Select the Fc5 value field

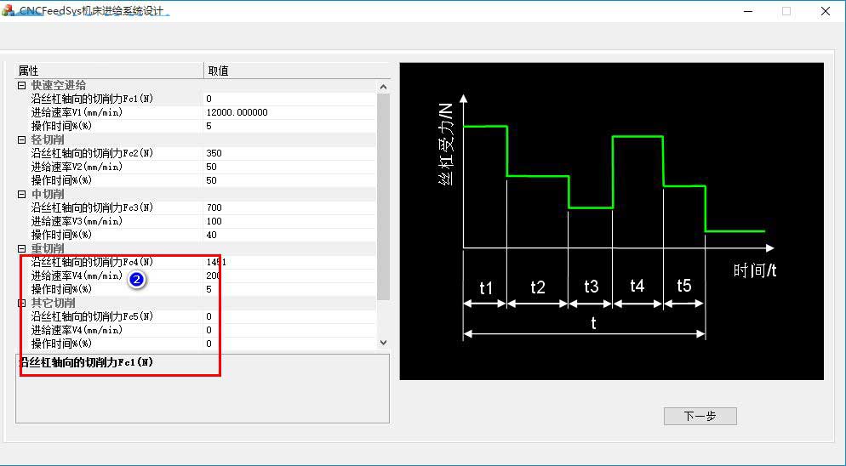click(x=289, y=316)
